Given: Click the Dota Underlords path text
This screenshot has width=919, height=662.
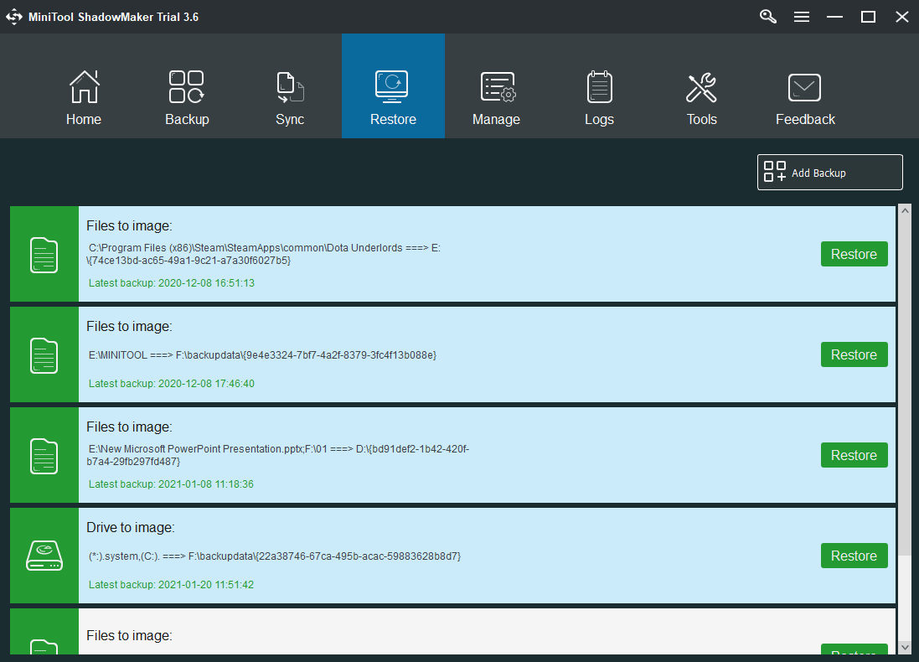Looking at the screenshot, I should (x=263, y=254).
